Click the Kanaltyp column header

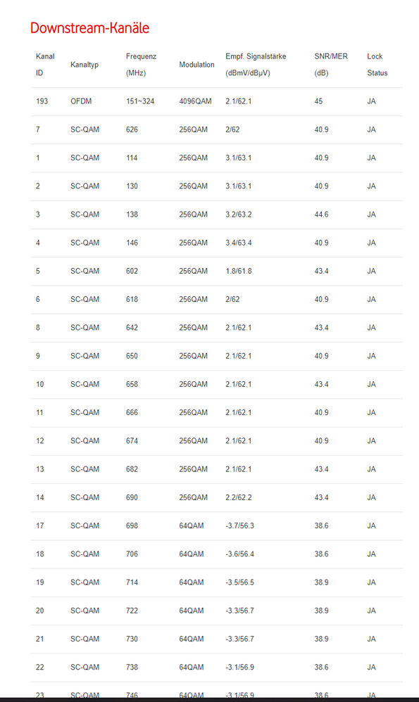[x=85, y=65]
